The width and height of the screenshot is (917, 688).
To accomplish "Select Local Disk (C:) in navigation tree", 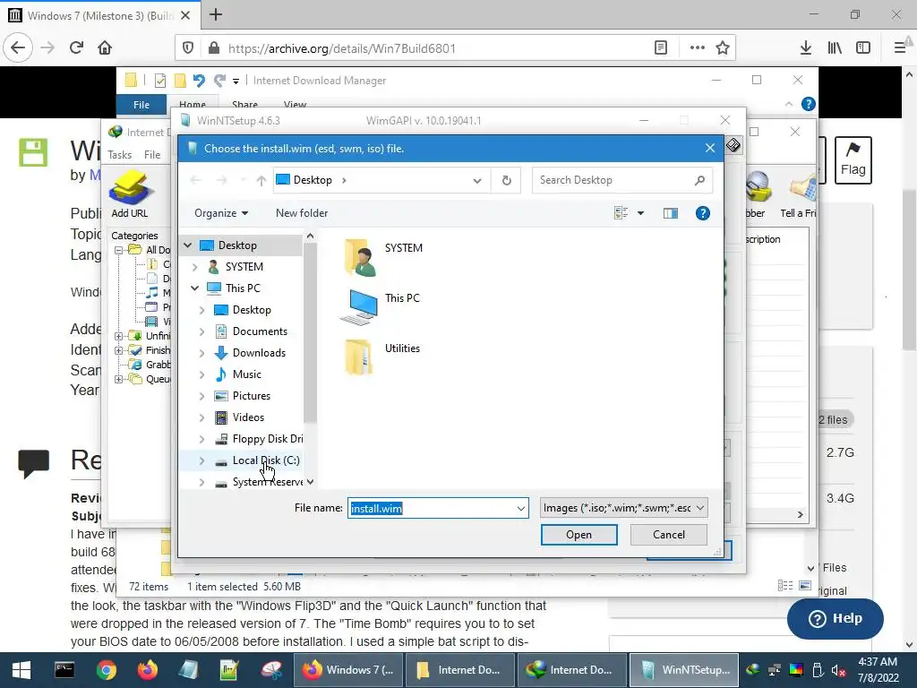I will pyautogui.click(x=265, y=460).
